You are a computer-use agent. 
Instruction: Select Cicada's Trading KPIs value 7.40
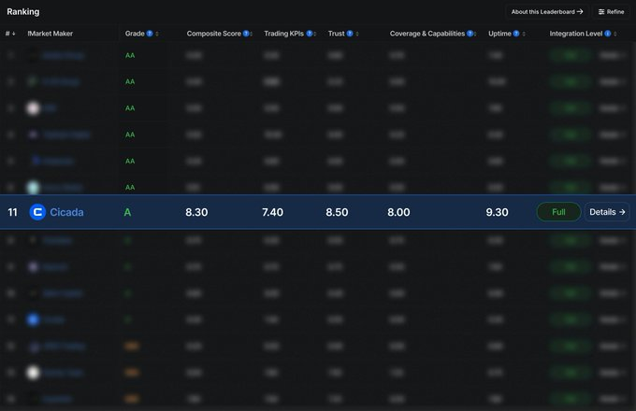pos(272,212)
